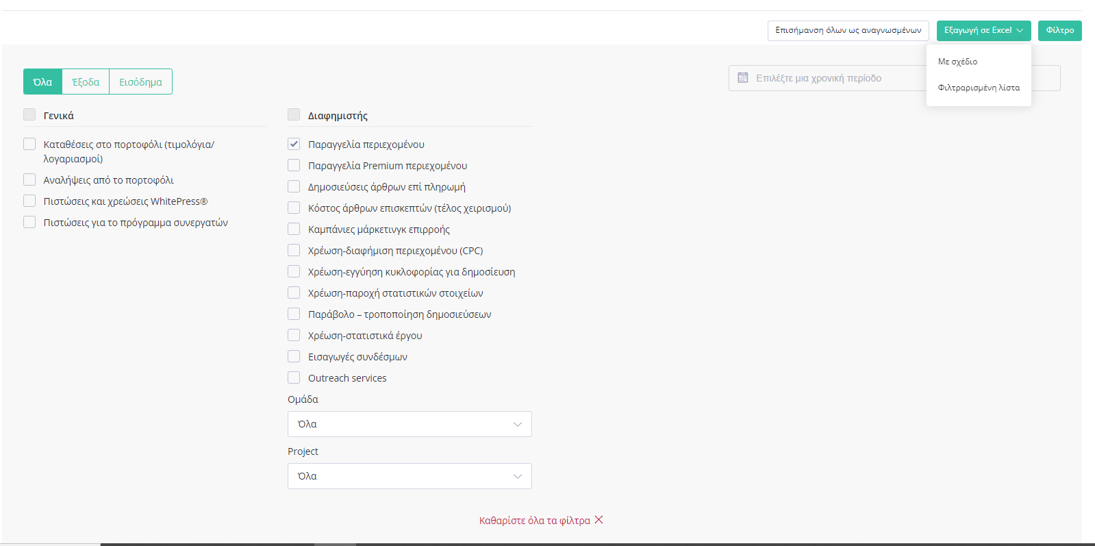Toggle the Διαφημιστής group checkbox

point(294,114)
